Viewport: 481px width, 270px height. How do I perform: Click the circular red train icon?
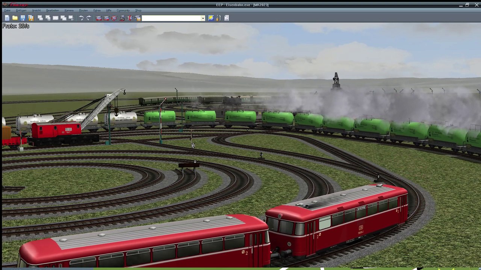[x=114, y=18]
